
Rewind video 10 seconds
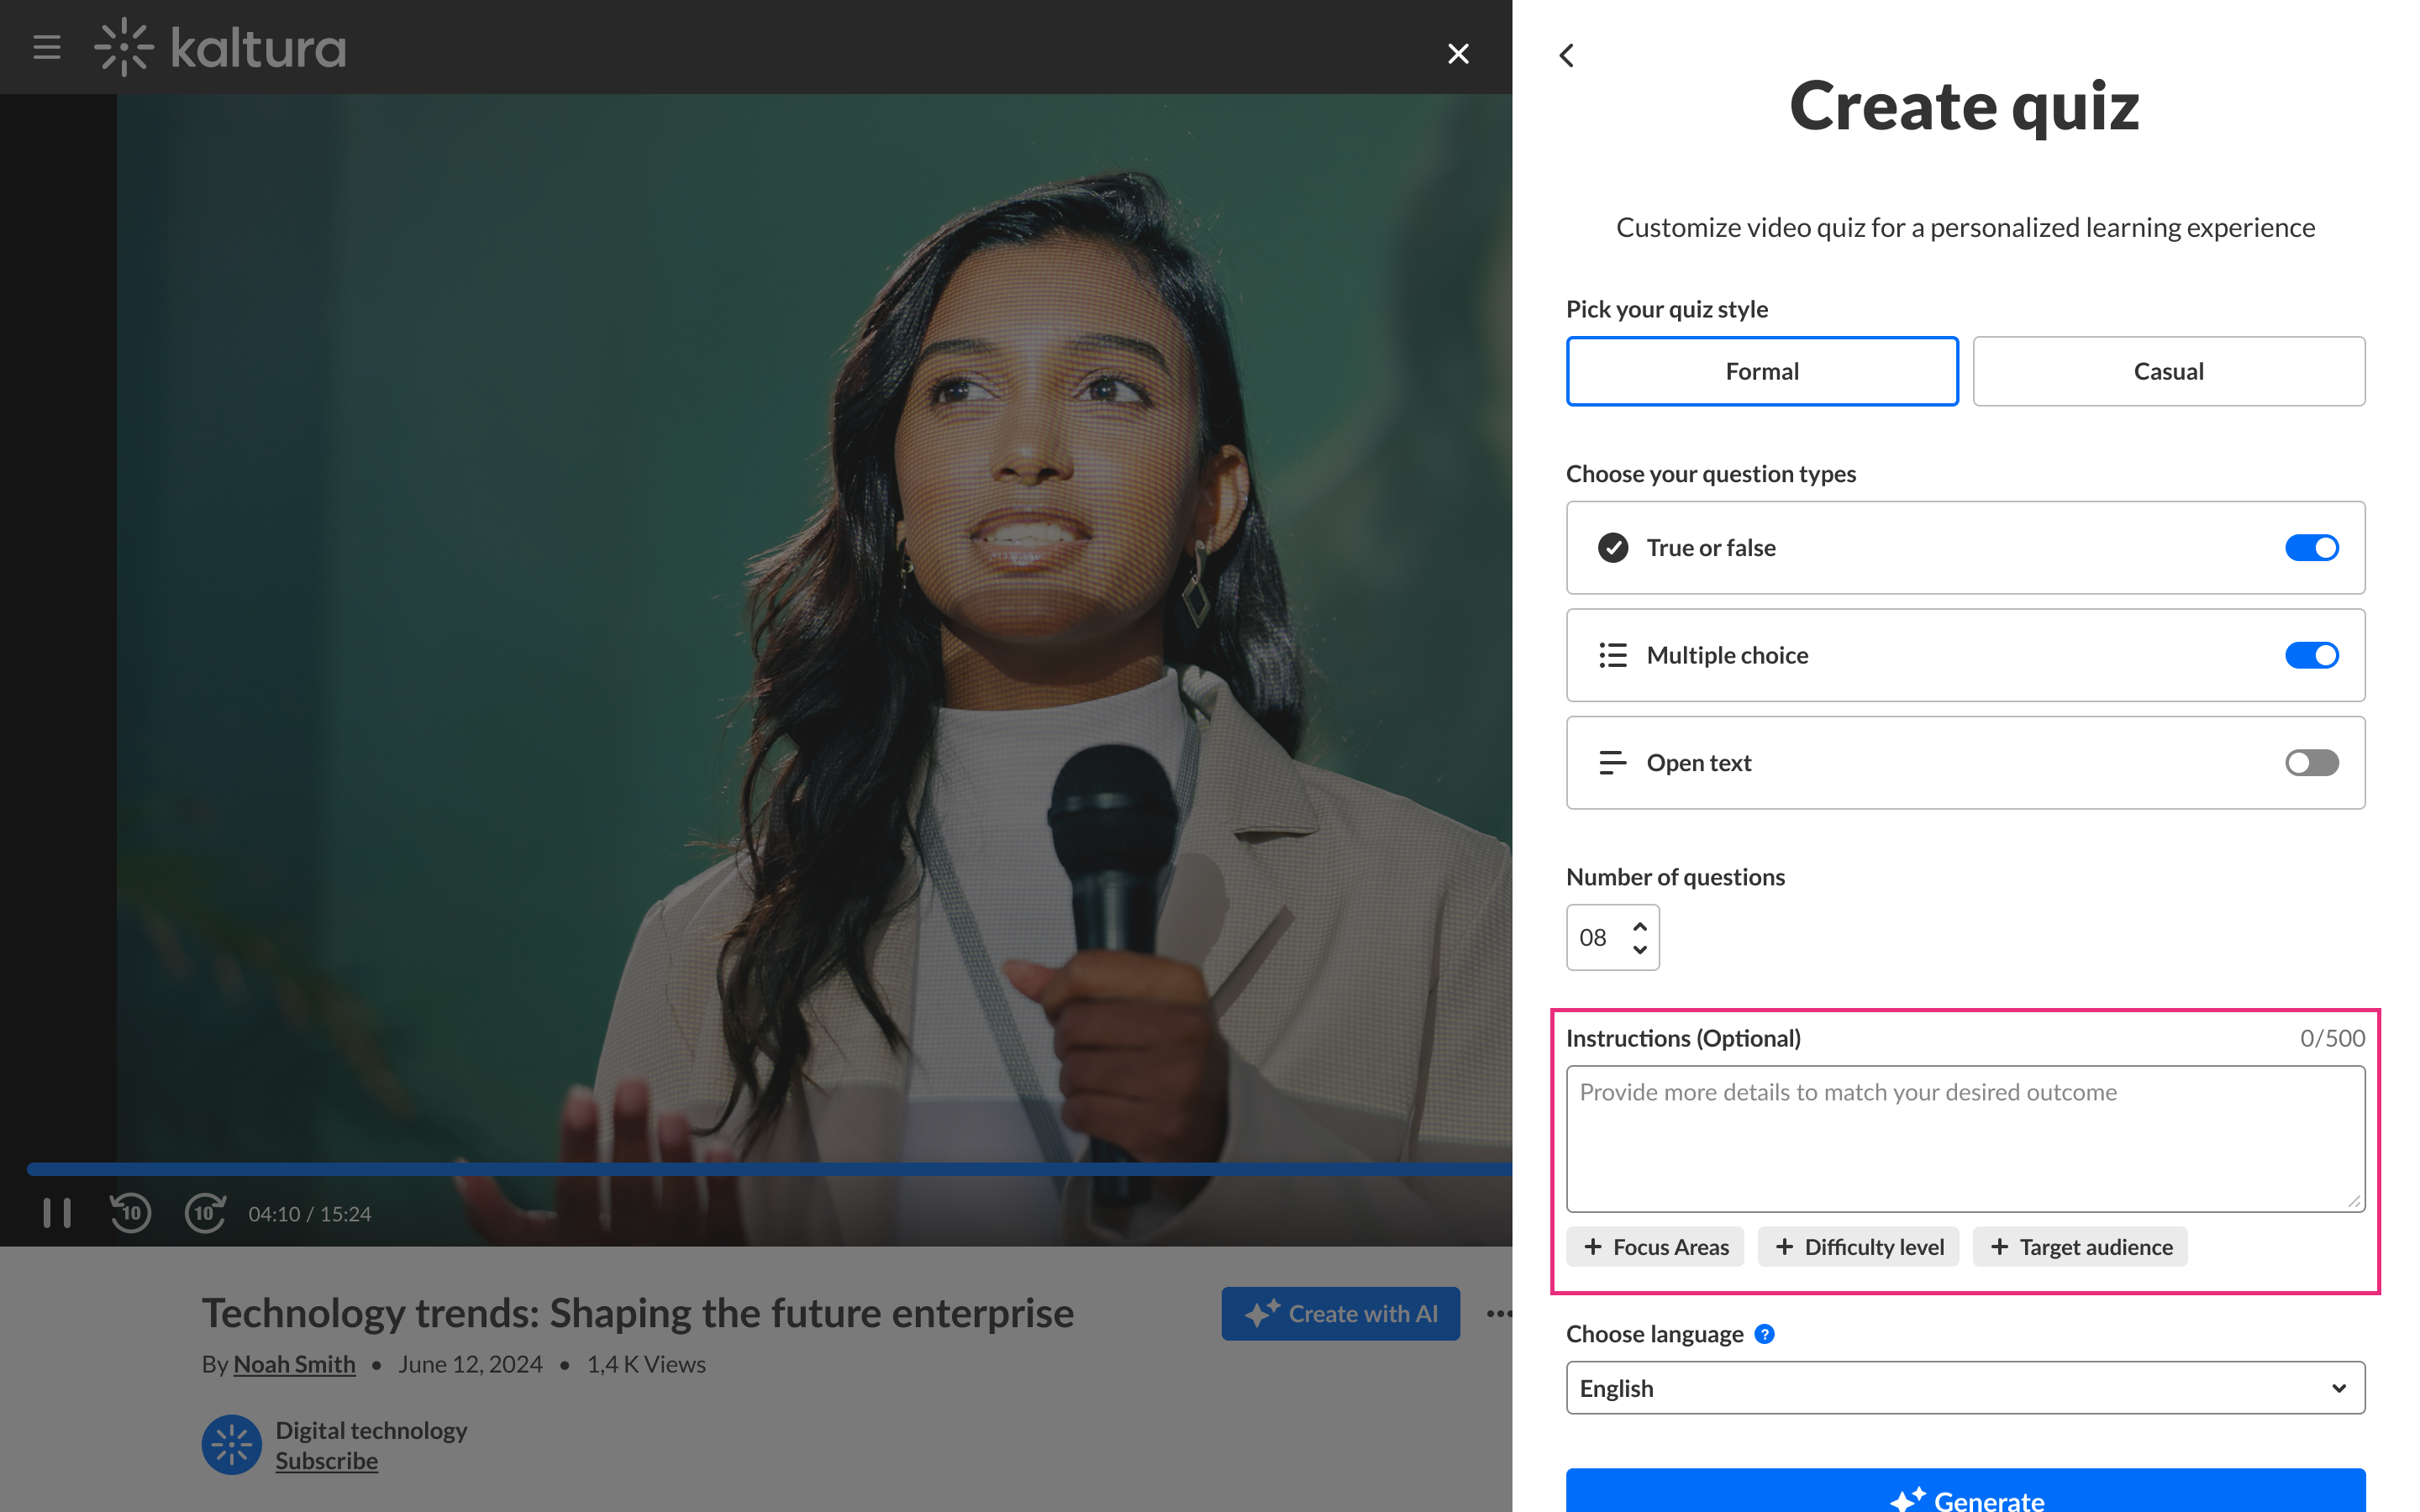(130, 1213)
